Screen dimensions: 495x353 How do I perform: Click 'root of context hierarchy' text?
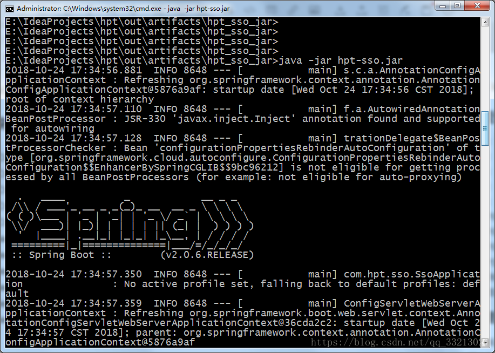coord(79,99)
